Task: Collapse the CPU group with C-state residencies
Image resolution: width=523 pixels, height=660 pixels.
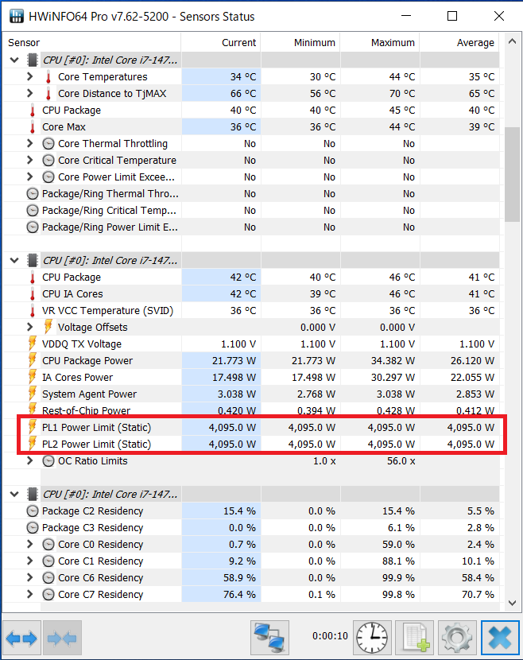Action: 14,494
